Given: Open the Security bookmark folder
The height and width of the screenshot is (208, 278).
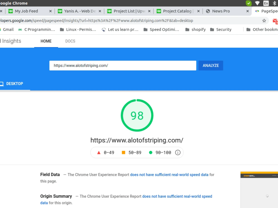Looking at the screenshot, I should 221,30.
